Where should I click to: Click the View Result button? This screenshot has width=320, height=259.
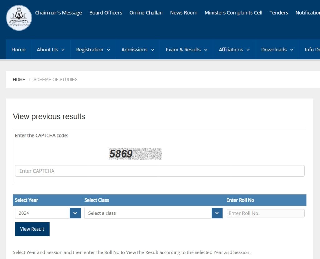point(32,229)
